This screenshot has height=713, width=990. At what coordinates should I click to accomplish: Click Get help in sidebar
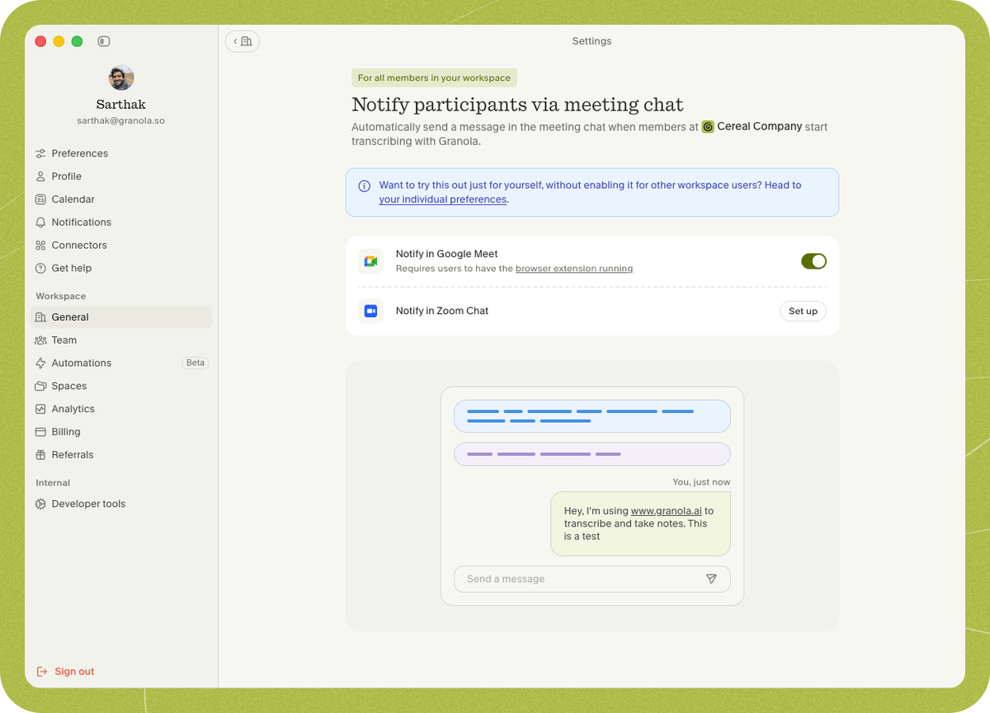click(x=120, y=269)
